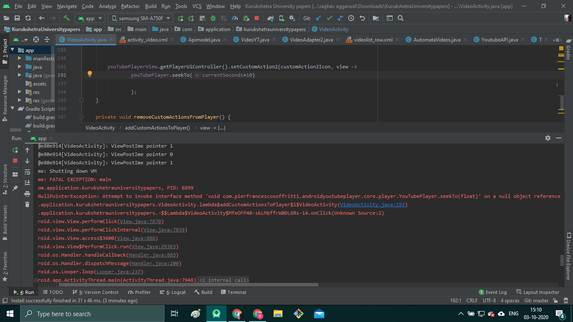Click the Open file toolbar icon
The image size is (573, 322).
[6, 18]
